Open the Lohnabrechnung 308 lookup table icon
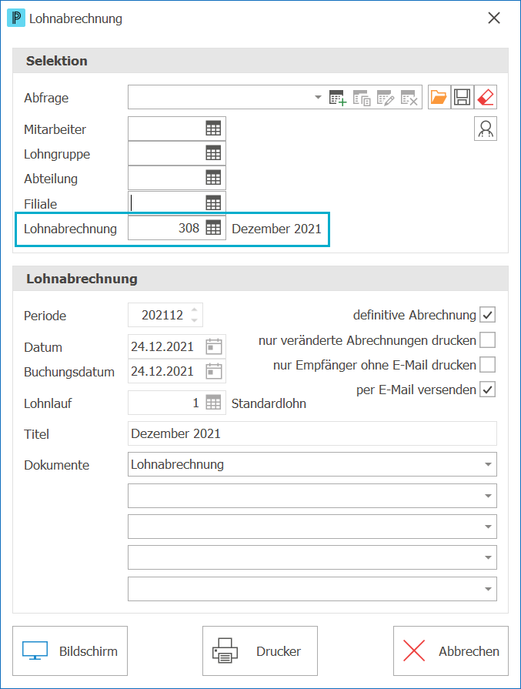521x689 pixels. tap(213, 228)
